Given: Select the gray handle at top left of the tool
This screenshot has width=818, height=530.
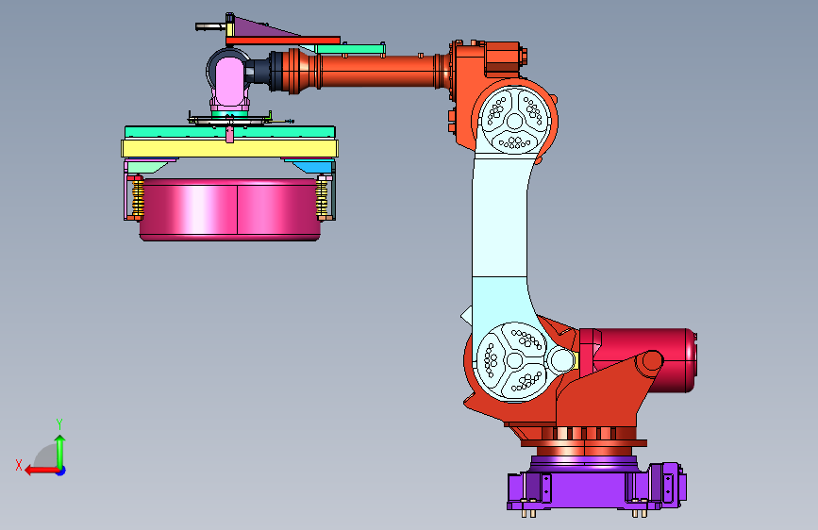Looking at the screenshot, I should 209,26.
